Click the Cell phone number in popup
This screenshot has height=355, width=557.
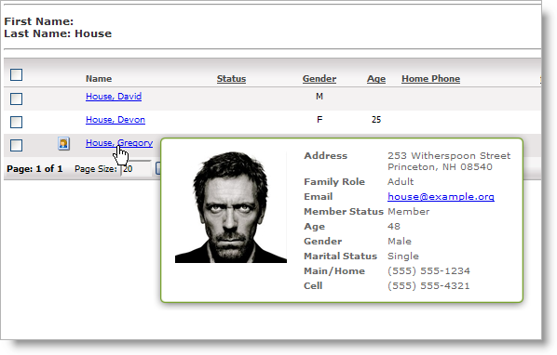tap(428, 286)
